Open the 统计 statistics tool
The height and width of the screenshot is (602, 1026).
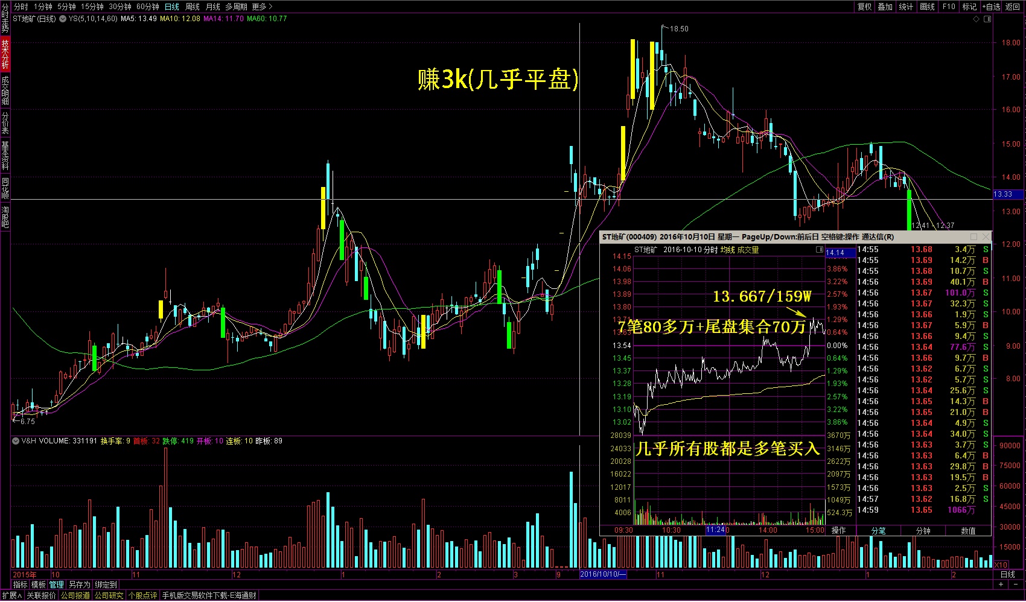point(906,7)
